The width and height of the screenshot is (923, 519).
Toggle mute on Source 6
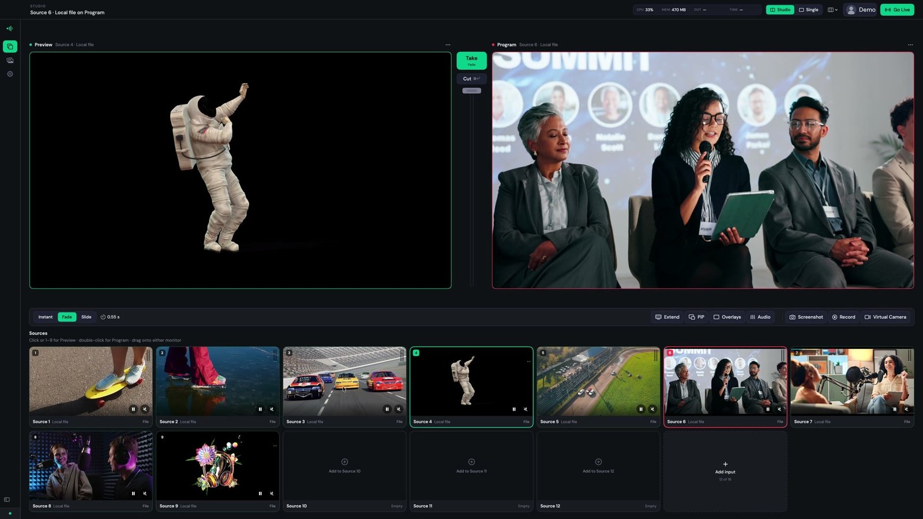(x=779, y=409)
